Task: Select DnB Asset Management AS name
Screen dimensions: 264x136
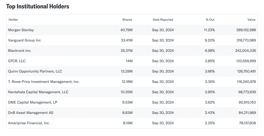Action: coord(31,113)
